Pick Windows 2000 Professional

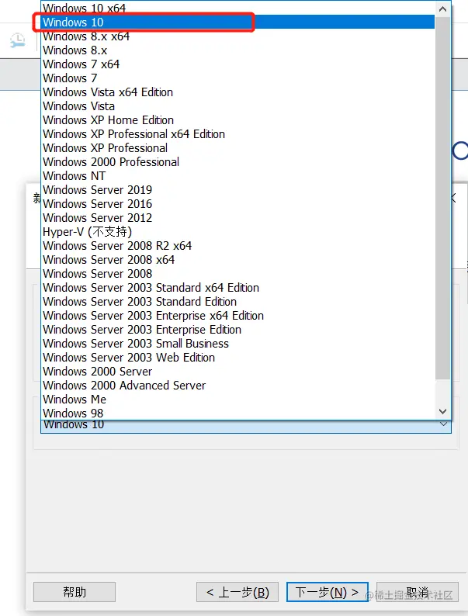click(x=237, y=162)
